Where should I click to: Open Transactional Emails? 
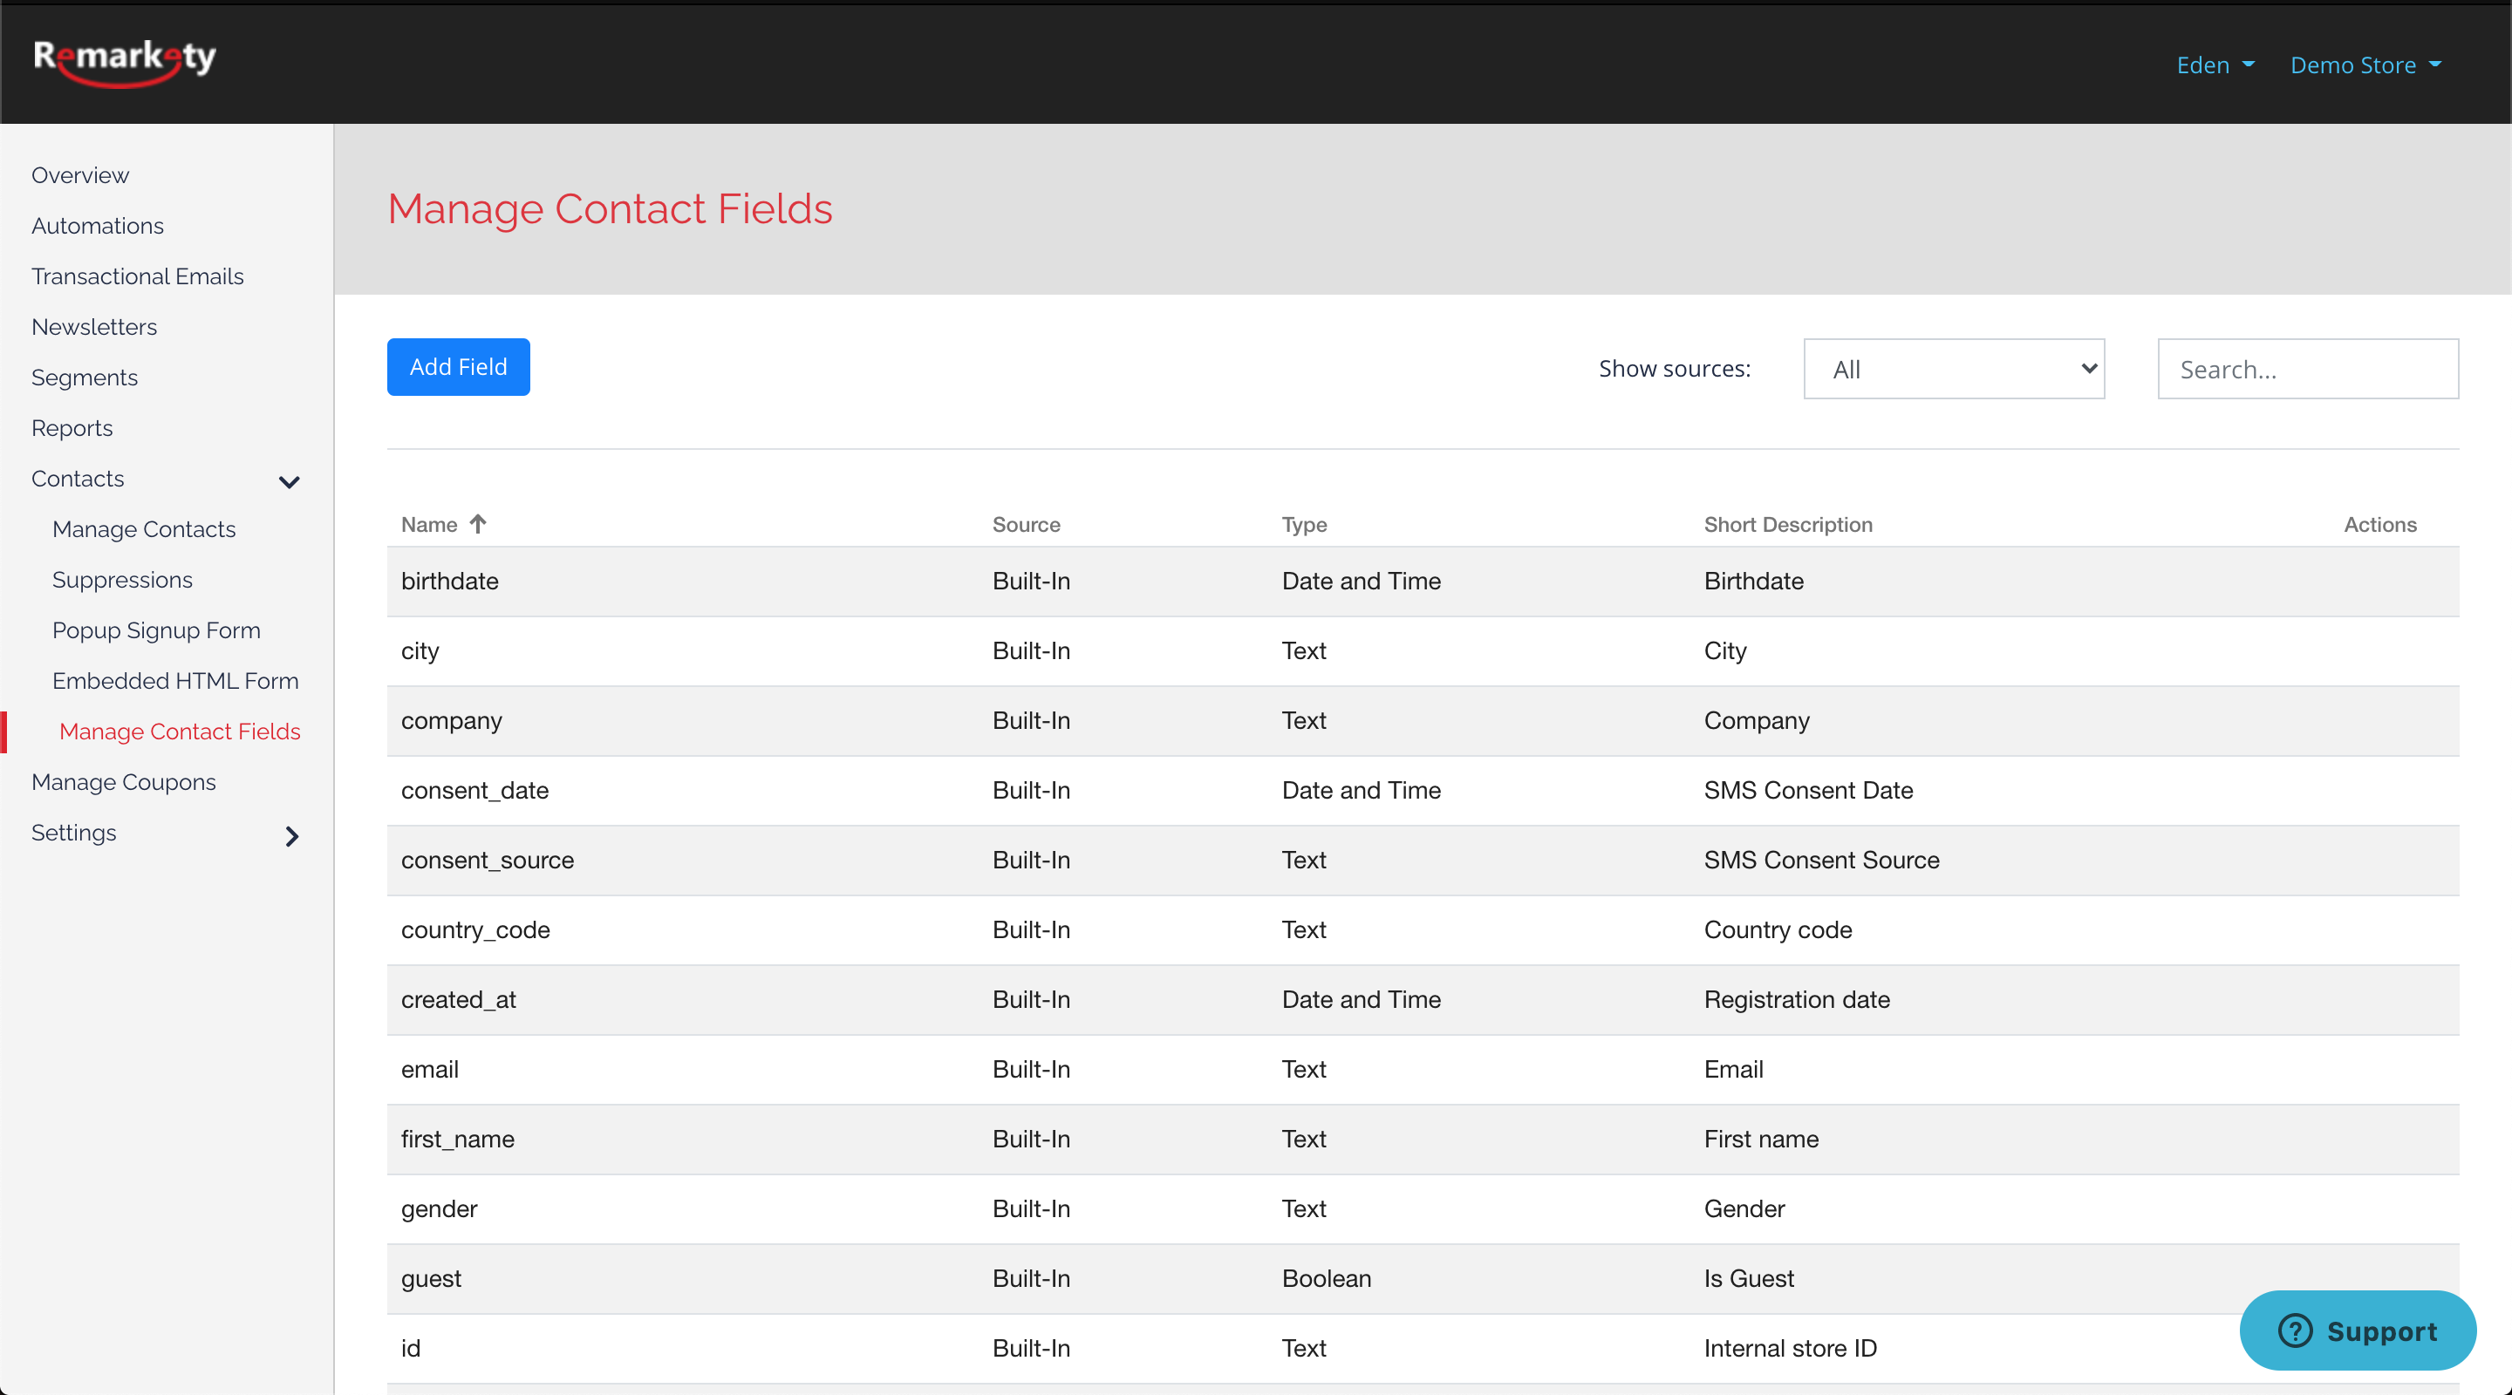pos(138,276)
